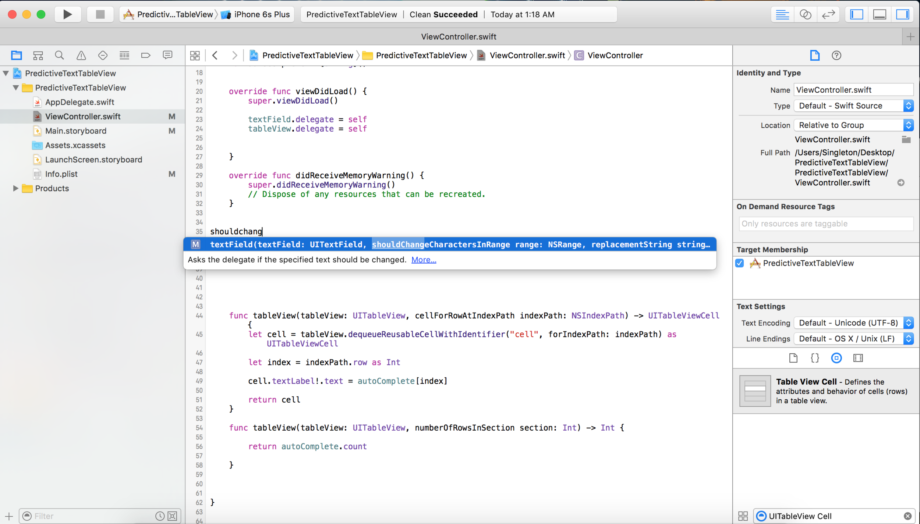The width and height of the screenshot is (920, 524).
Task: Open the Project navigator
Action: (16, 55)
